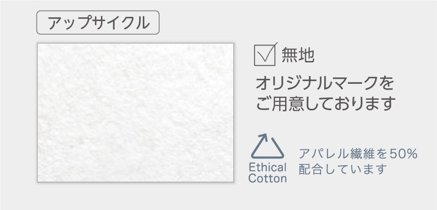Click the word Ethical under the triangle
437x210 pixels.
pos(268,167)
